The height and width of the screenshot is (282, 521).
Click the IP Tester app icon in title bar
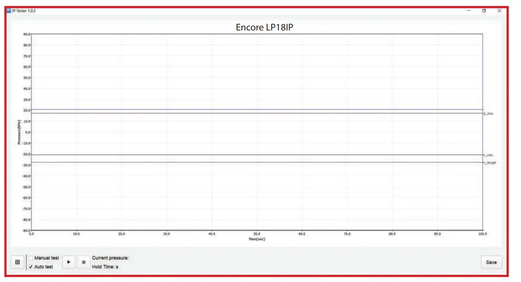click(x=9, y=11)
